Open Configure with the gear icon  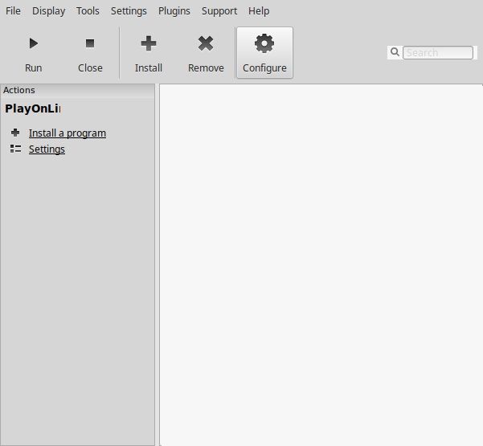[x=264, y=43]
